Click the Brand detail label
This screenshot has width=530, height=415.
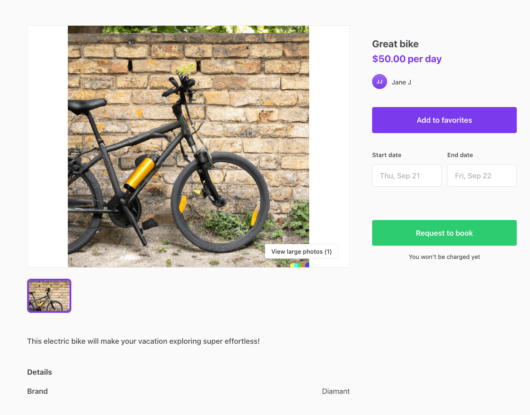pyautogui.click(x=37, y=391)
